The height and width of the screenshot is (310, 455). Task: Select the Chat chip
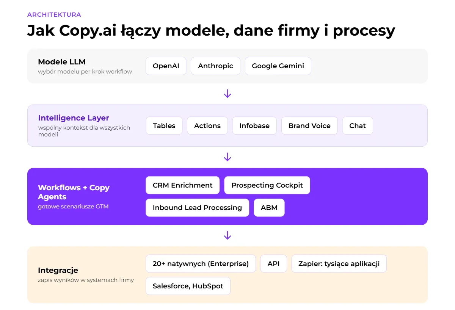tap(358, 126)
